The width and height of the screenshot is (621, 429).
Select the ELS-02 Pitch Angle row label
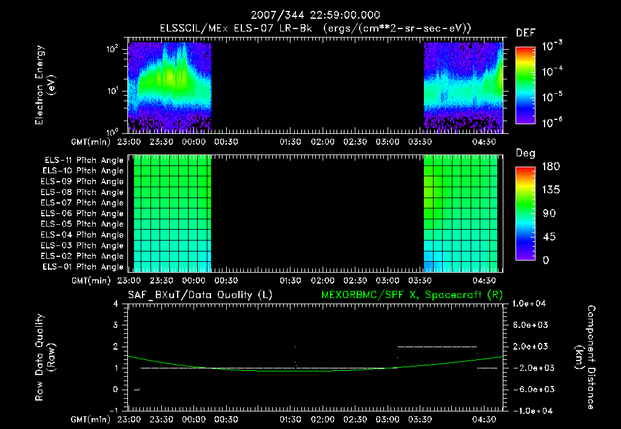point(82,256)
